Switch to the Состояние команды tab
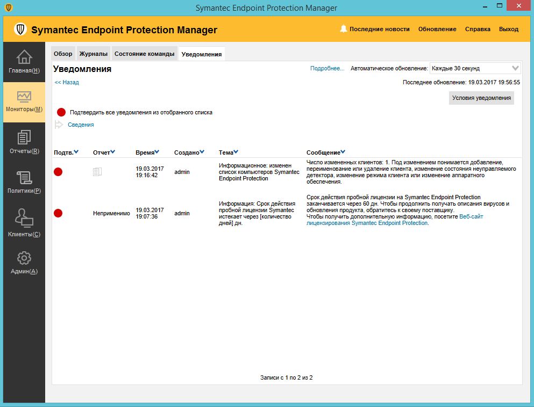The image size is (534, 407). 145,54
